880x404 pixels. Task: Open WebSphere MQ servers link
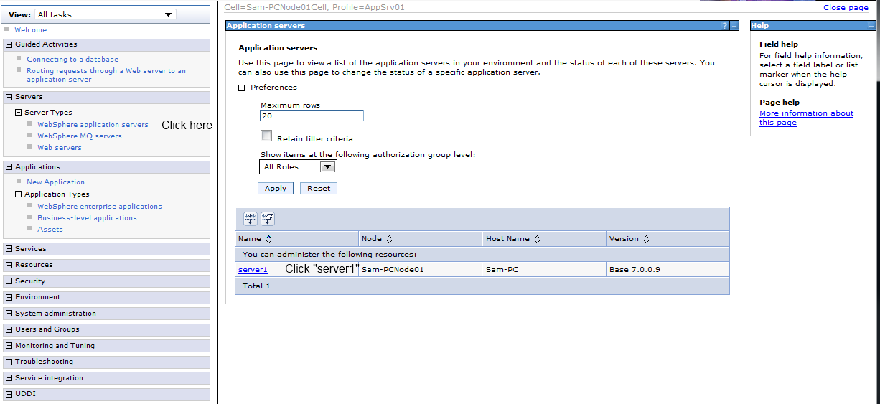click(80, 136)
